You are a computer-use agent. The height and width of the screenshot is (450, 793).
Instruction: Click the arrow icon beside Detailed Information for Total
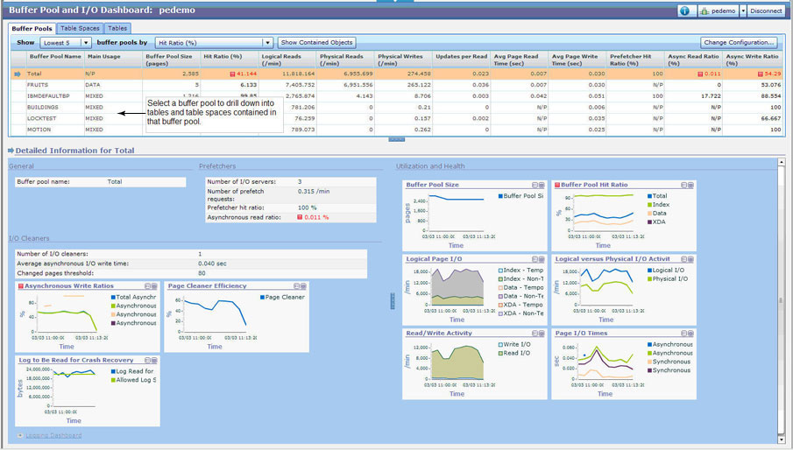click(11, 151)
